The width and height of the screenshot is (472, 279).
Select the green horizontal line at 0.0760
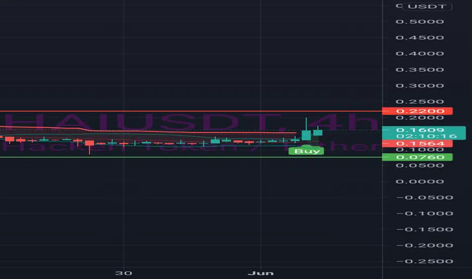191,157
